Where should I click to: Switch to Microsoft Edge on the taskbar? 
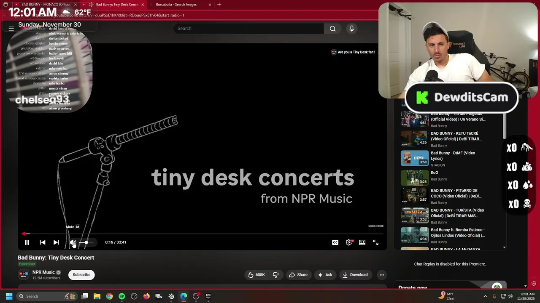[x=184, y=296]
